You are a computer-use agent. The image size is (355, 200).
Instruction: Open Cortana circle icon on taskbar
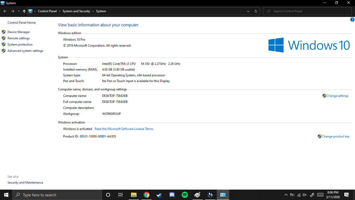(108, 195)
